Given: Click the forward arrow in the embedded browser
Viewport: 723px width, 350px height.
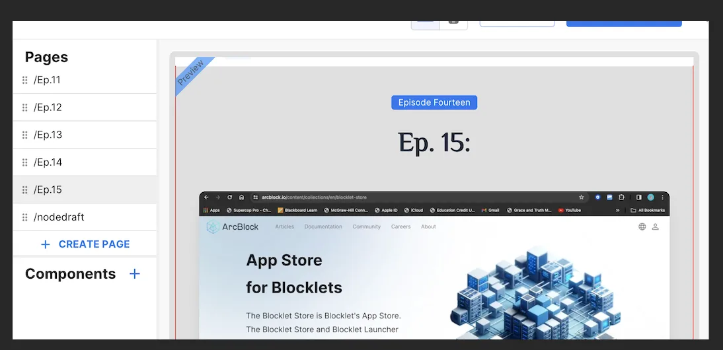Looking at the screenshot, I should pos(217,197).
